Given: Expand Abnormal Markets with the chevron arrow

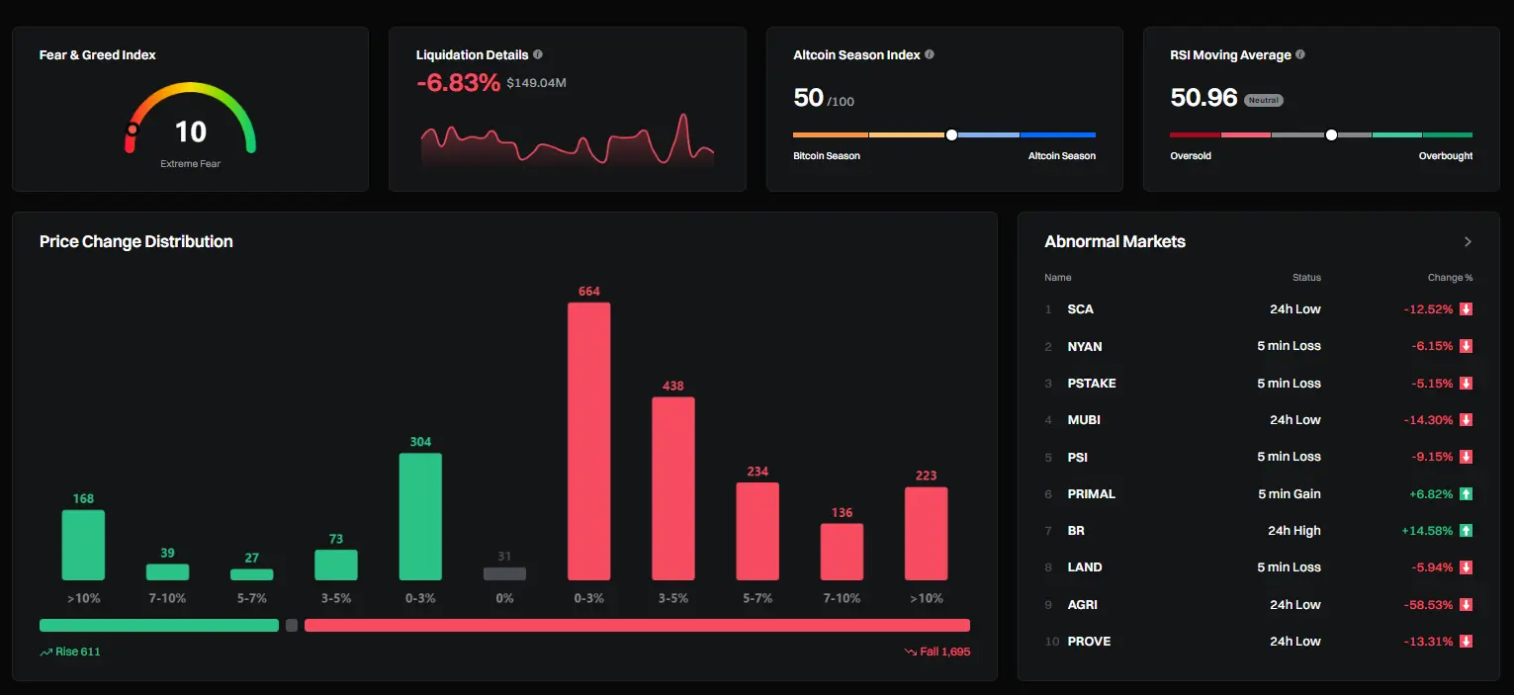Looking at the screenshot, I should tap(1468, 242).
